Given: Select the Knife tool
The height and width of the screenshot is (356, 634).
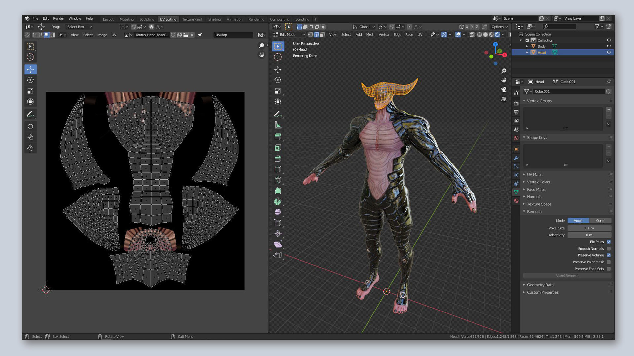Looking at the screenshot, I should point(278,180).
